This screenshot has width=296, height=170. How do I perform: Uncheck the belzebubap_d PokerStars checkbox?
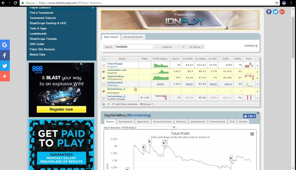coord(104,91)
